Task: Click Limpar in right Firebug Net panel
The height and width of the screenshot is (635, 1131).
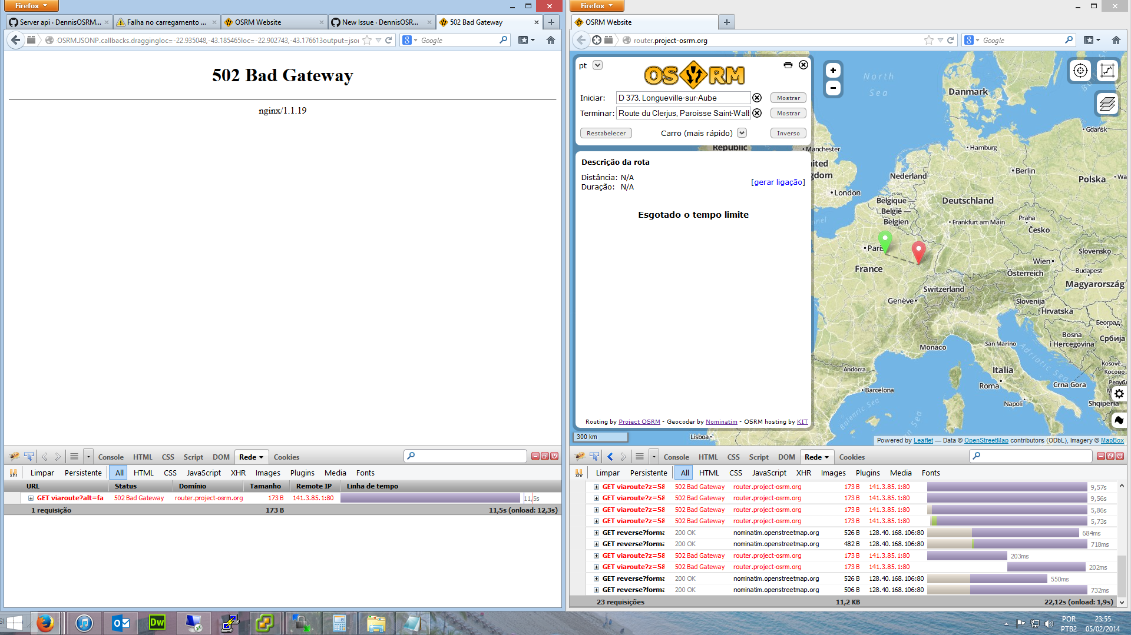Action: (607, 473)
